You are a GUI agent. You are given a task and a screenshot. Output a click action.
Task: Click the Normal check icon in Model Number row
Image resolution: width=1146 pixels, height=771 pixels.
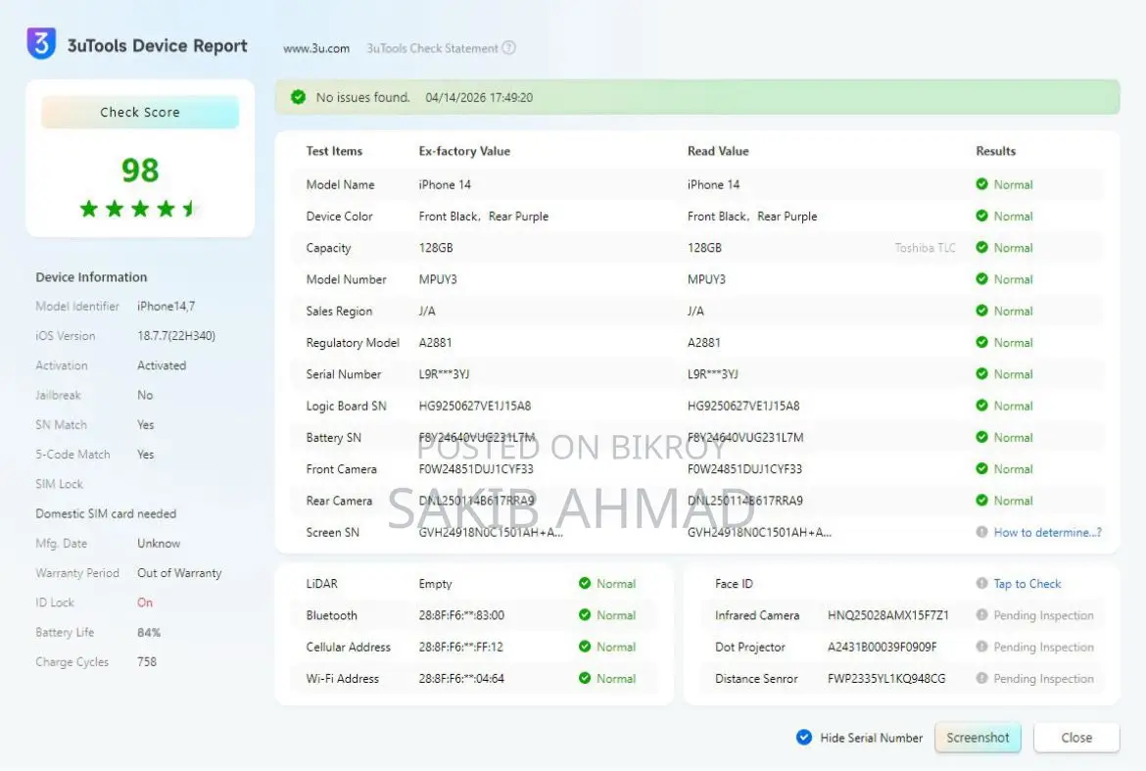pos(981,279)
